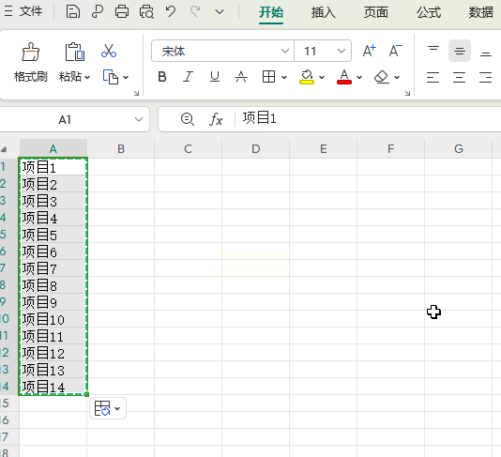Increase font size with A+ icon
The width and height of the screenshot is (501, 457).
370,51
